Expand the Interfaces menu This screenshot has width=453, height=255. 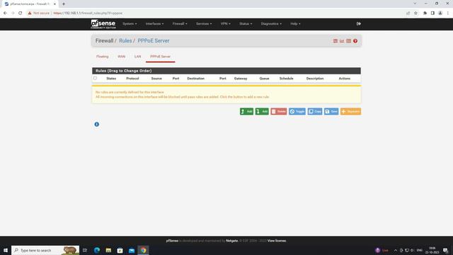tap(154, 23)
